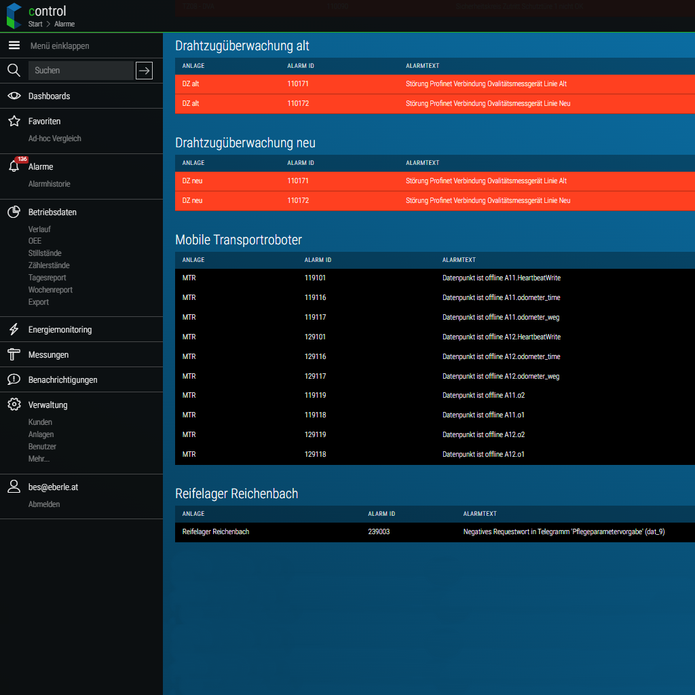Click Alarme in the breadcrumb
This screenshot has width=695, height=695.
tap(64, 24)
